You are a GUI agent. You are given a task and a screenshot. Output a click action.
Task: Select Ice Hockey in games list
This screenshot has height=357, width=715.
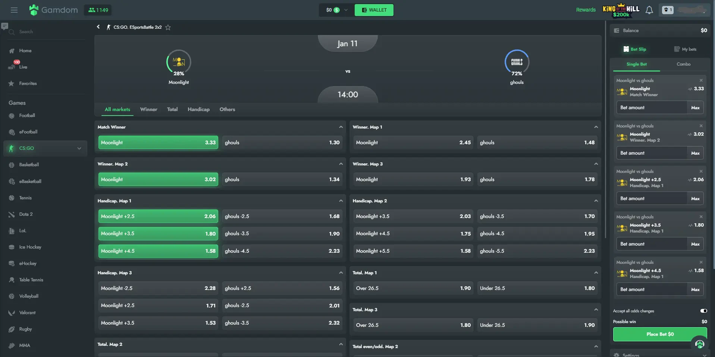[30, 247]
